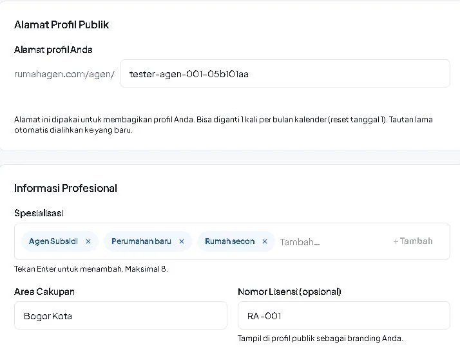
Task: Select the Rumah secon tag label
Action: pos(230,241)
